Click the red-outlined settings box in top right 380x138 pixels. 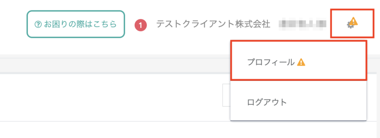click(353, 23)
